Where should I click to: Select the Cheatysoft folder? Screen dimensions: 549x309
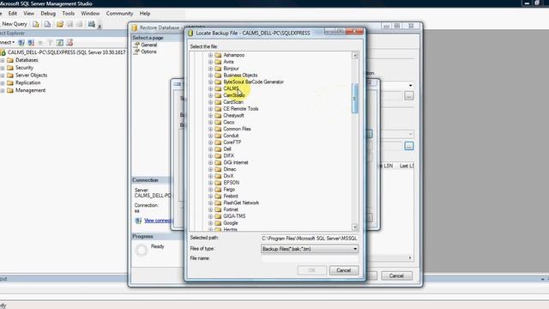click(233, 116)
